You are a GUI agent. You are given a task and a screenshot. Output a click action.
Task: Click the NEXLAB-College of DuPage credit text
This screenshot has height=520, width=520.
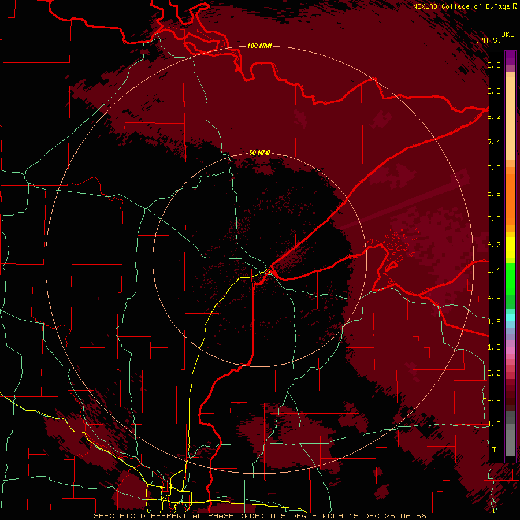465,6
